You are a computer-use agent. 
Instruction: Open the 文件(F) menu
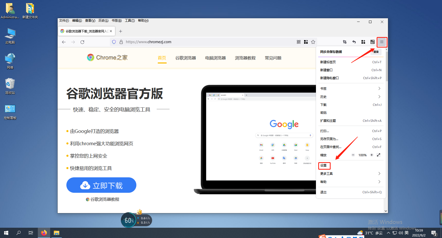pyautogui.click(x=64, y=21)
